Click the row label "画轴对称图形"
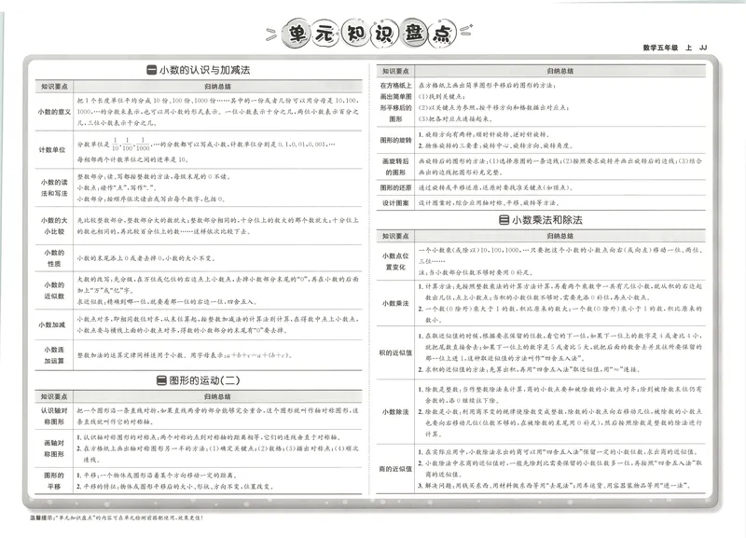The image size is (746, 538). tap(54, 448)
